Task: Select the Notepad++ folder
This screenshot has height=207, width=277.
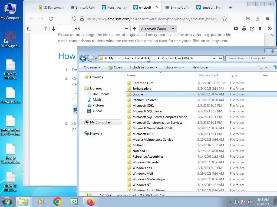Action: point(141,151)
